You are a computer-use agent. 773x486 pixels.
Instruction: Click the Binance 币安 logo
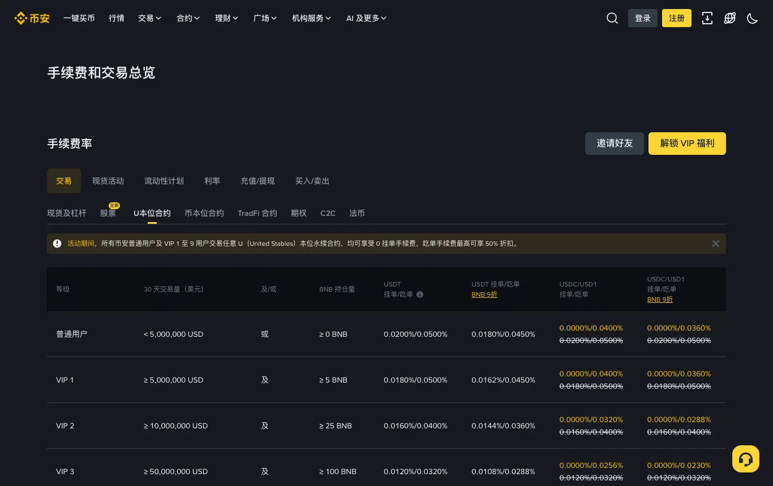pyautogui.click(x=32, y=18)
